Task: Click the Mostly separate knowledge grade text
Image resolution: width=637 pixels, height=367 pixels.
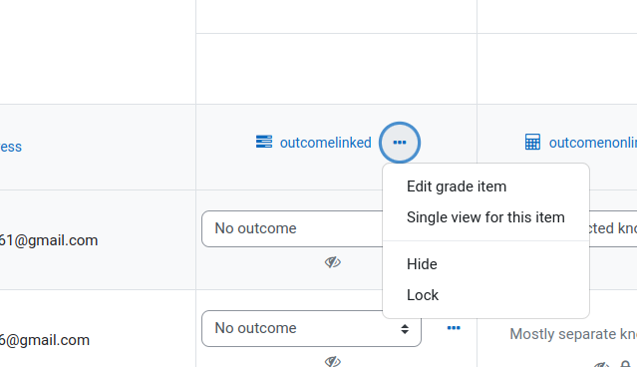Action: point(573,334)
